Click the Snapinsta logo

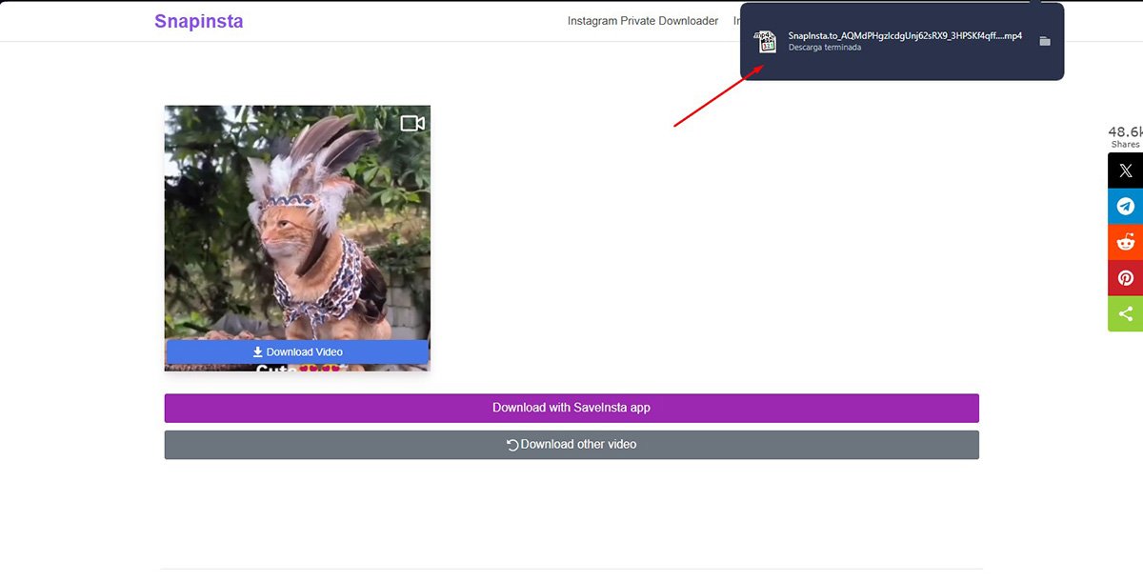198,20
